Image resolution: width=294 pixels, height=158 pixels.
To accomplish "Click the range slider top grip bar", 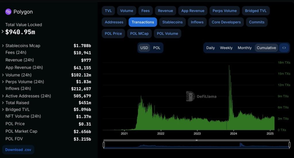I will click(196, 140).
